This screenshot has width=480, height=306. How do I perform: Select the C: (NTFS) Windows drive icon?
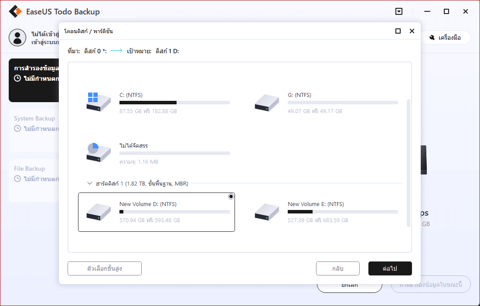click(98, 102)
